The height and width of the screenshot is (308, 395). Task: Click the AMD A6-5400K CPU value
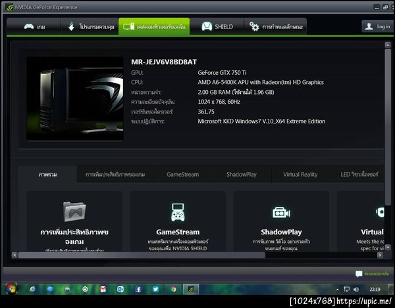coord(261,82)
